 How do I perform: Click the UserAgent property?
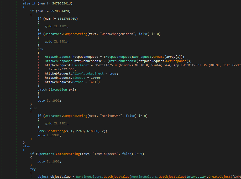pyautogui.click(x=81, y=65)
